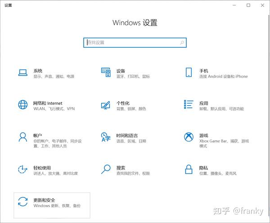
Task: Open the 时间和语言 clock icon
Action: pos(106,137)
